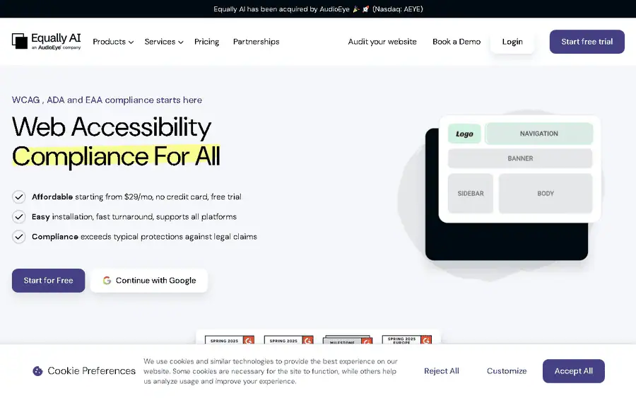Image resolution: width=636 pixels, height=398 pixels.
Task: Click the 'Compliance For All' highlighted heading
Action: coord(116,156)
